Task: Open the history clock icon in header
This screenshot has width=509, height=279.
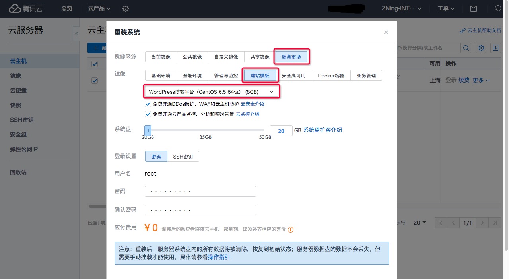Action: pos(498,8)
